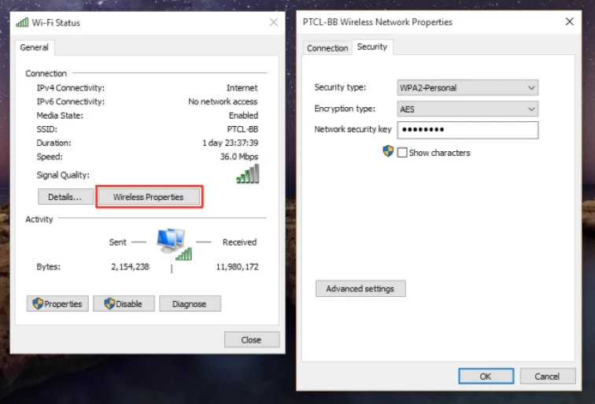The height and width of the screenshot is (404, 595).
Task: Select the Security tab
Action: tap(372, 47)
